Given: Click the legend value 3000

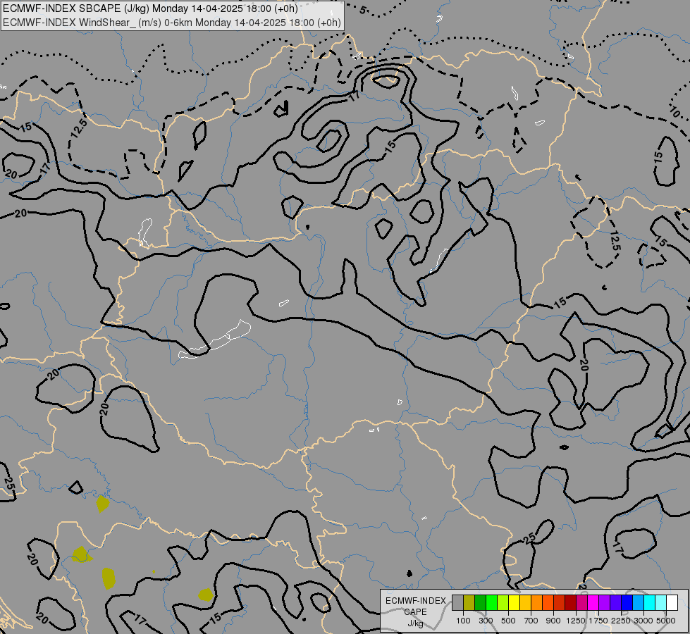Looking at the screenshot, I should (643, 621).
